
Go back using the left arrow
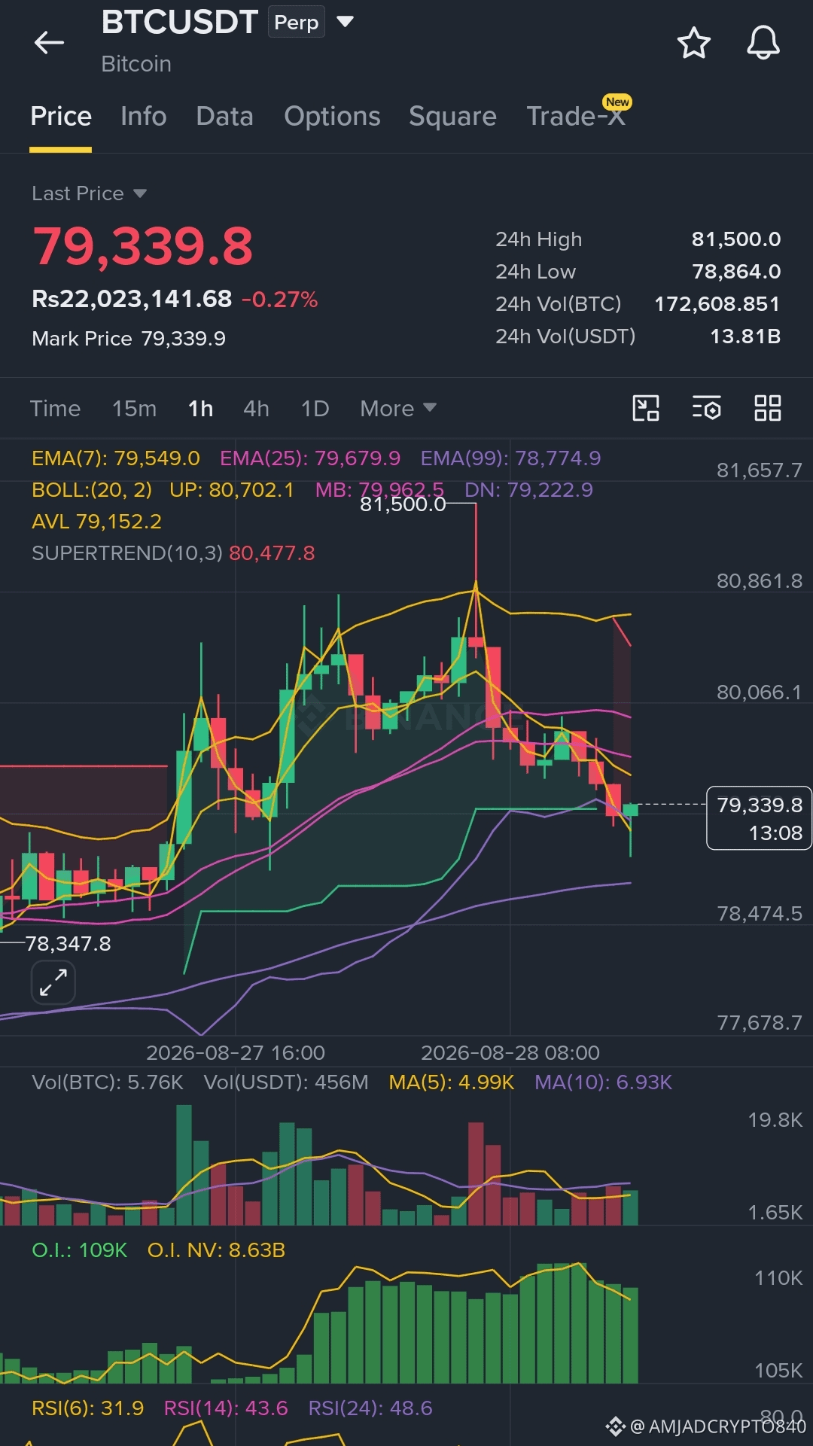[x=50, y=43]
